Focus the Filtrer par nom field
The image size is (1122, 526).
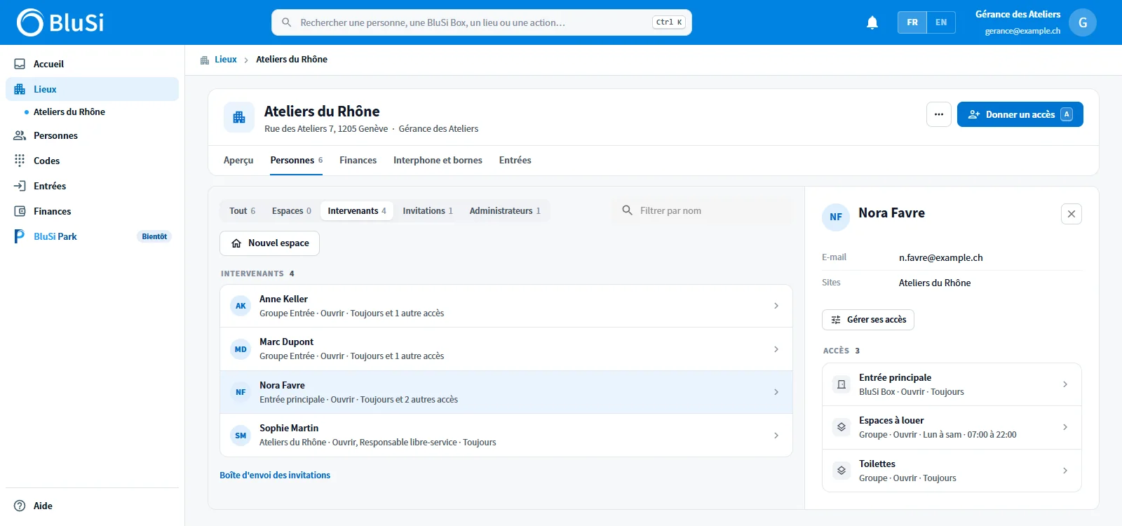tap(703, 210)
